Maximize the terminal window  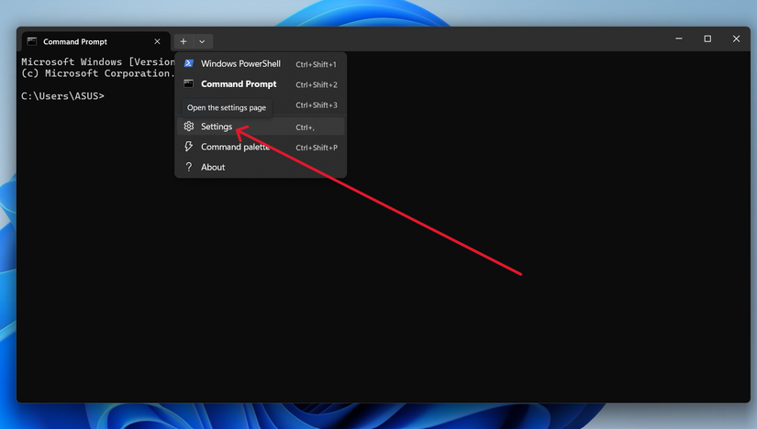[707, 38]
